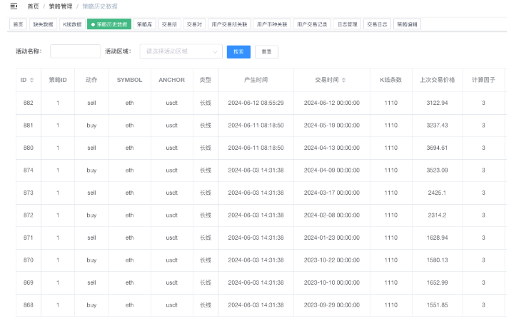514x321 pixels.
Task: Open the 日志管理 tab
Action: pyautogui.click(x=347, y=24)
